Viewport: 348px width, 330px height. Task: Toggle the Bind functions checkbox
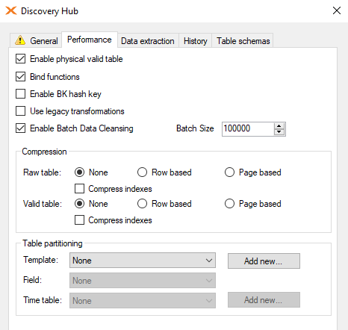(x=20, y=77)
